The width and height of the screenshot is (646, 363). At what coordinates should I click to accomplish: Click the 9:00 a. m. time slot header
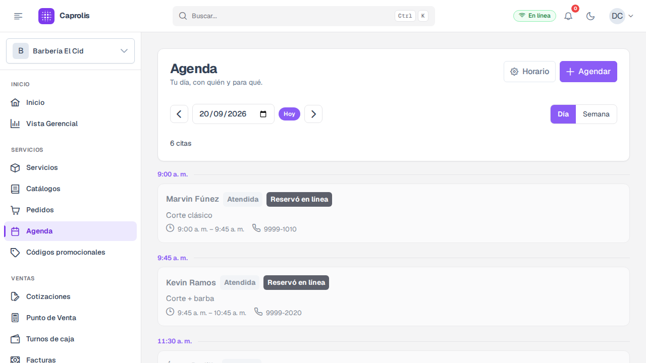pos(173,174)
